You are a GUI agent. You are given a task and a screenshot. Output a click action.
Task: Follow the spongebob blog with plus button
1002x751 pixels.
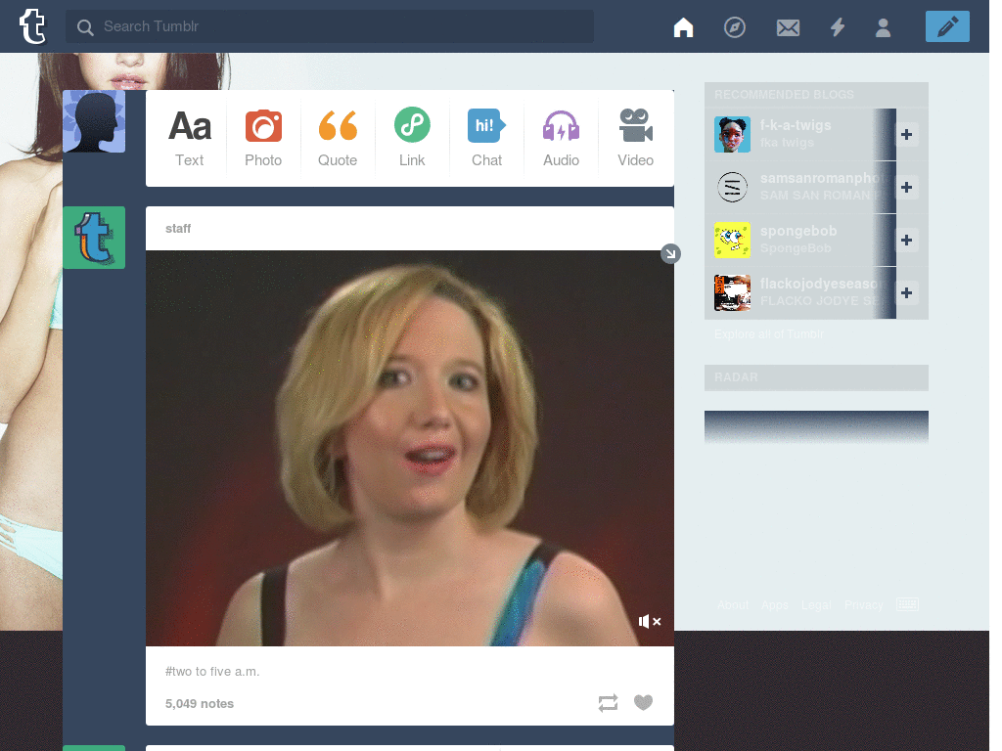tap(907, 241)
